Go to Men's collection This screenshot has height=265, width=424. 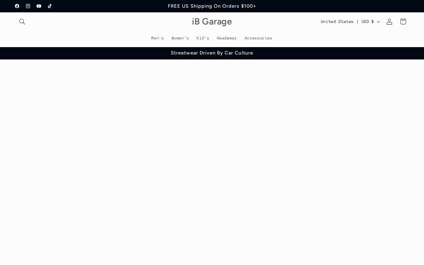tap(158, 38)
